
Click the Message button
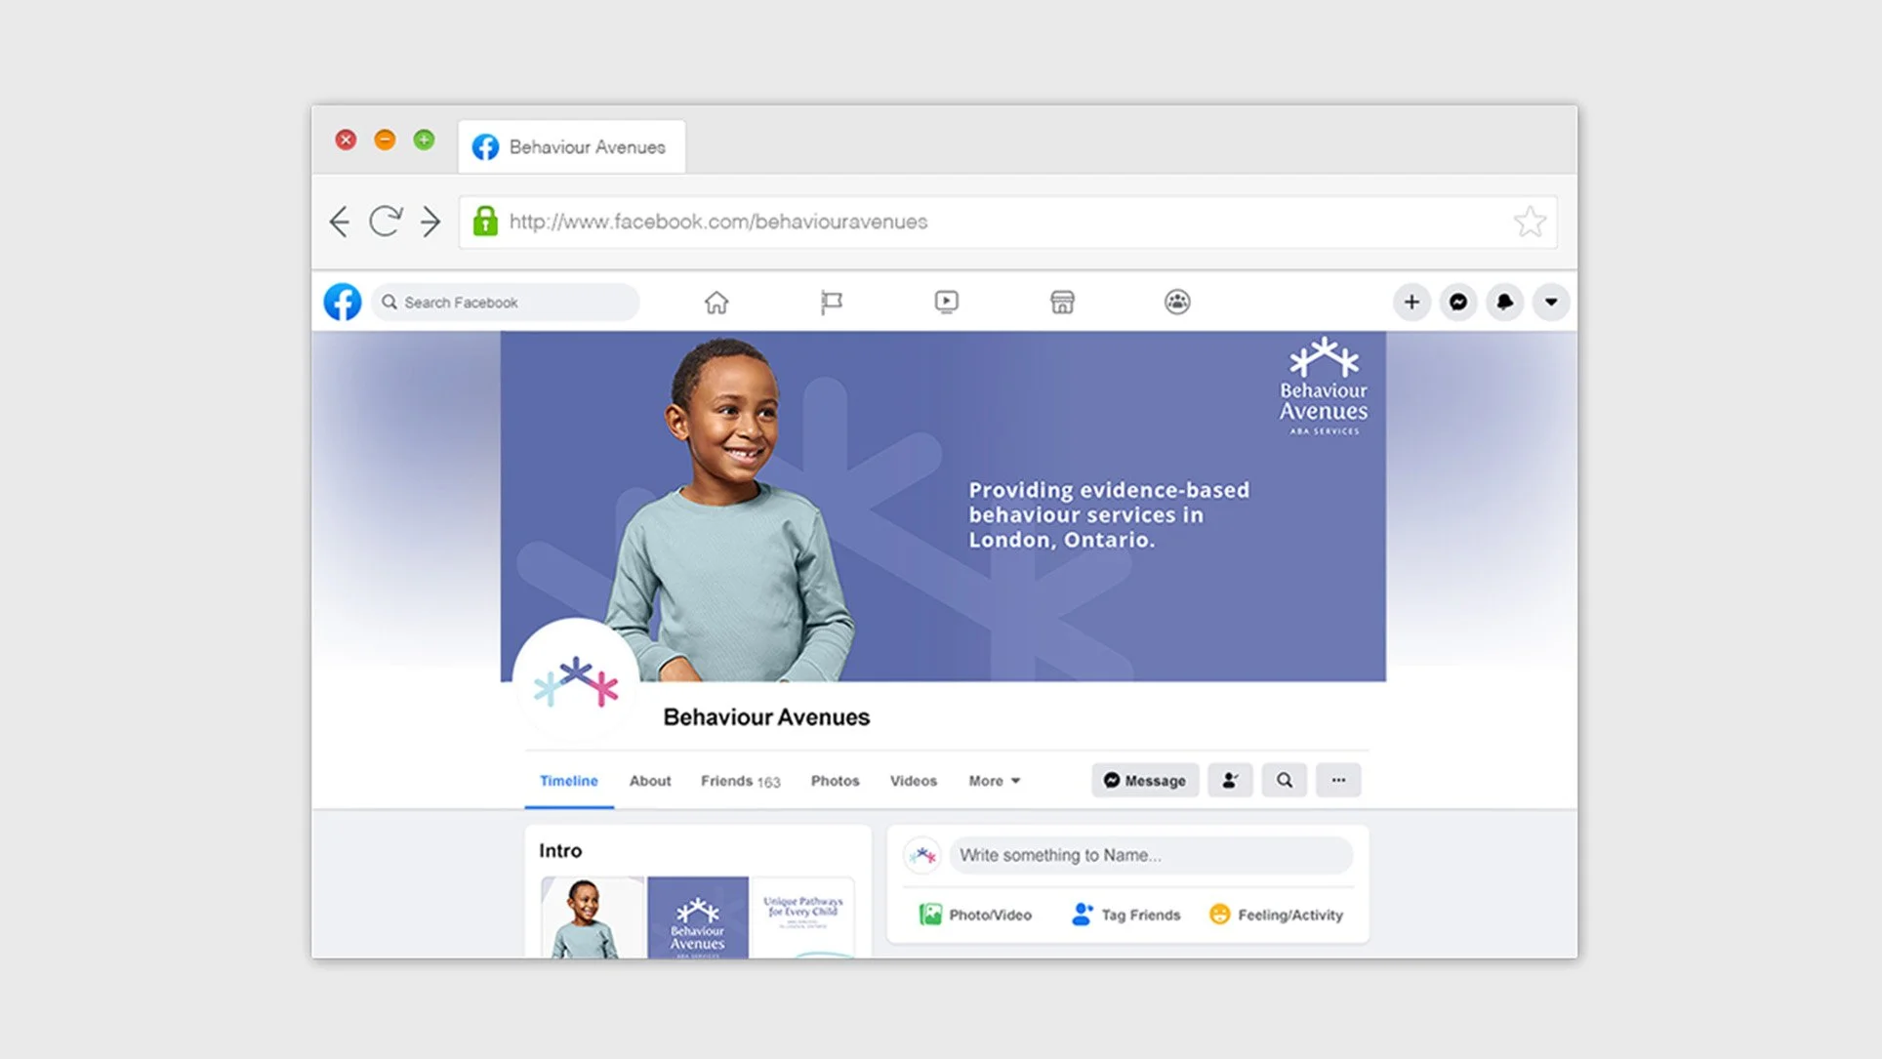click(1144, 780)
